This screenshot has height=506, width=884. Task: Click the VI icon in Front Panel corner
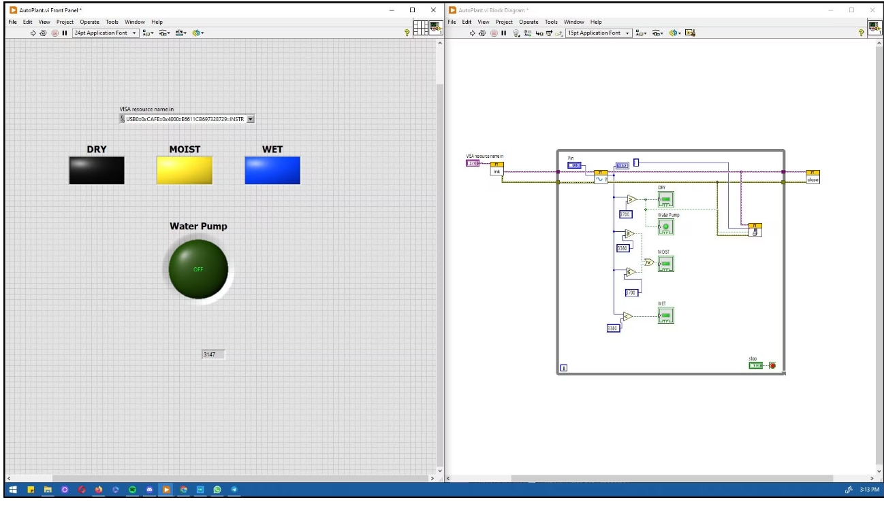click(435, 28)
